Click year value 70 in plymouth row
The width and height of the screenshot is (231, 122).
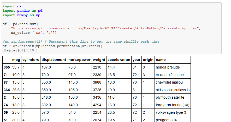137,97
